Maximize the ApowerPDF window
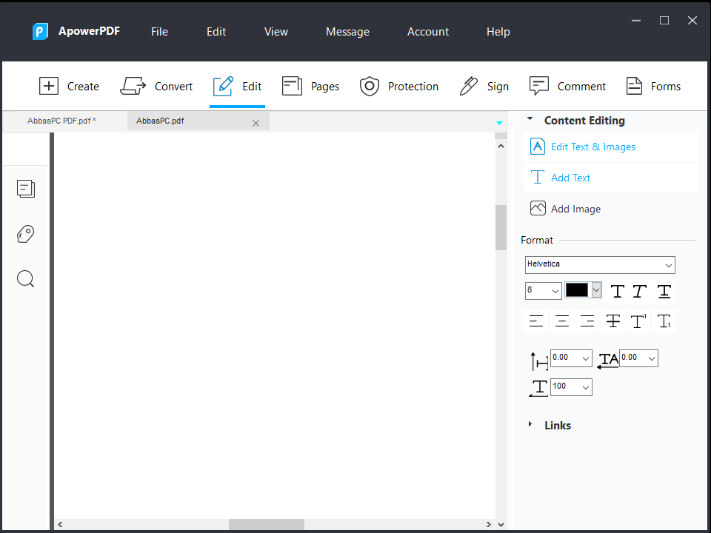 [664, 21]
